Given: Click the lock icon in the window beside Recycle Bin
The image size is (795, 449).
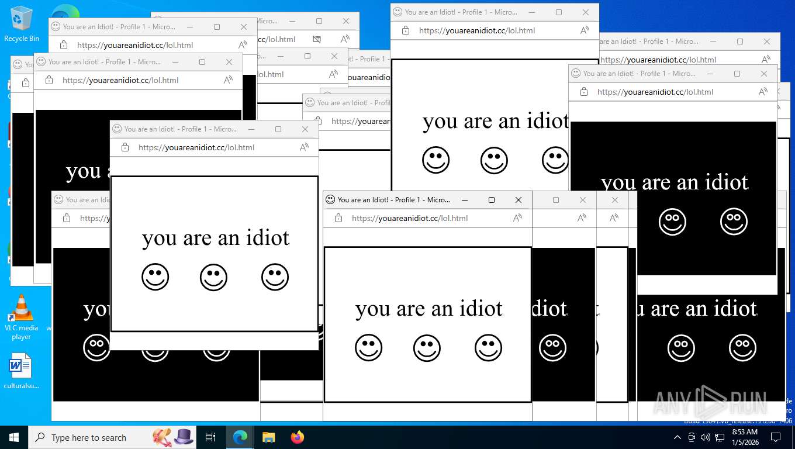Looking at the screenshot, I should 63,45.
